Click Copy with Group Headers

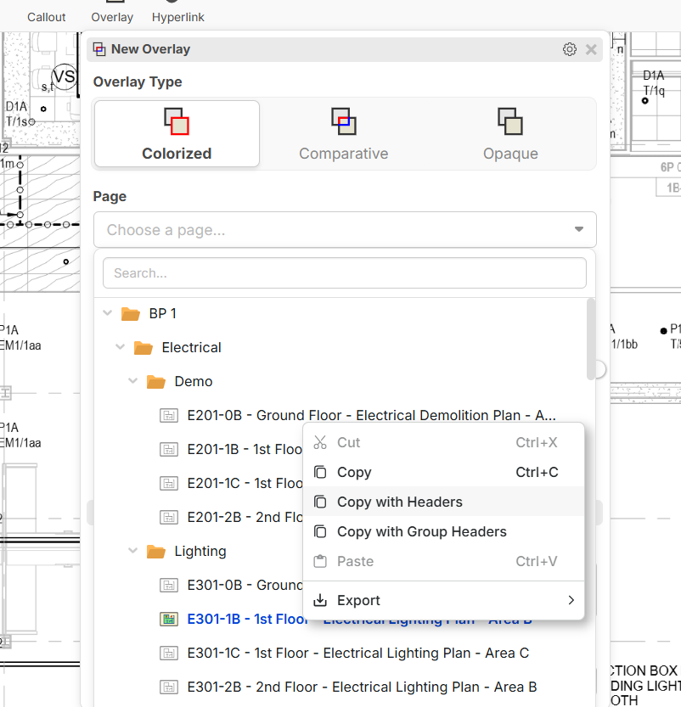point(421,532)
